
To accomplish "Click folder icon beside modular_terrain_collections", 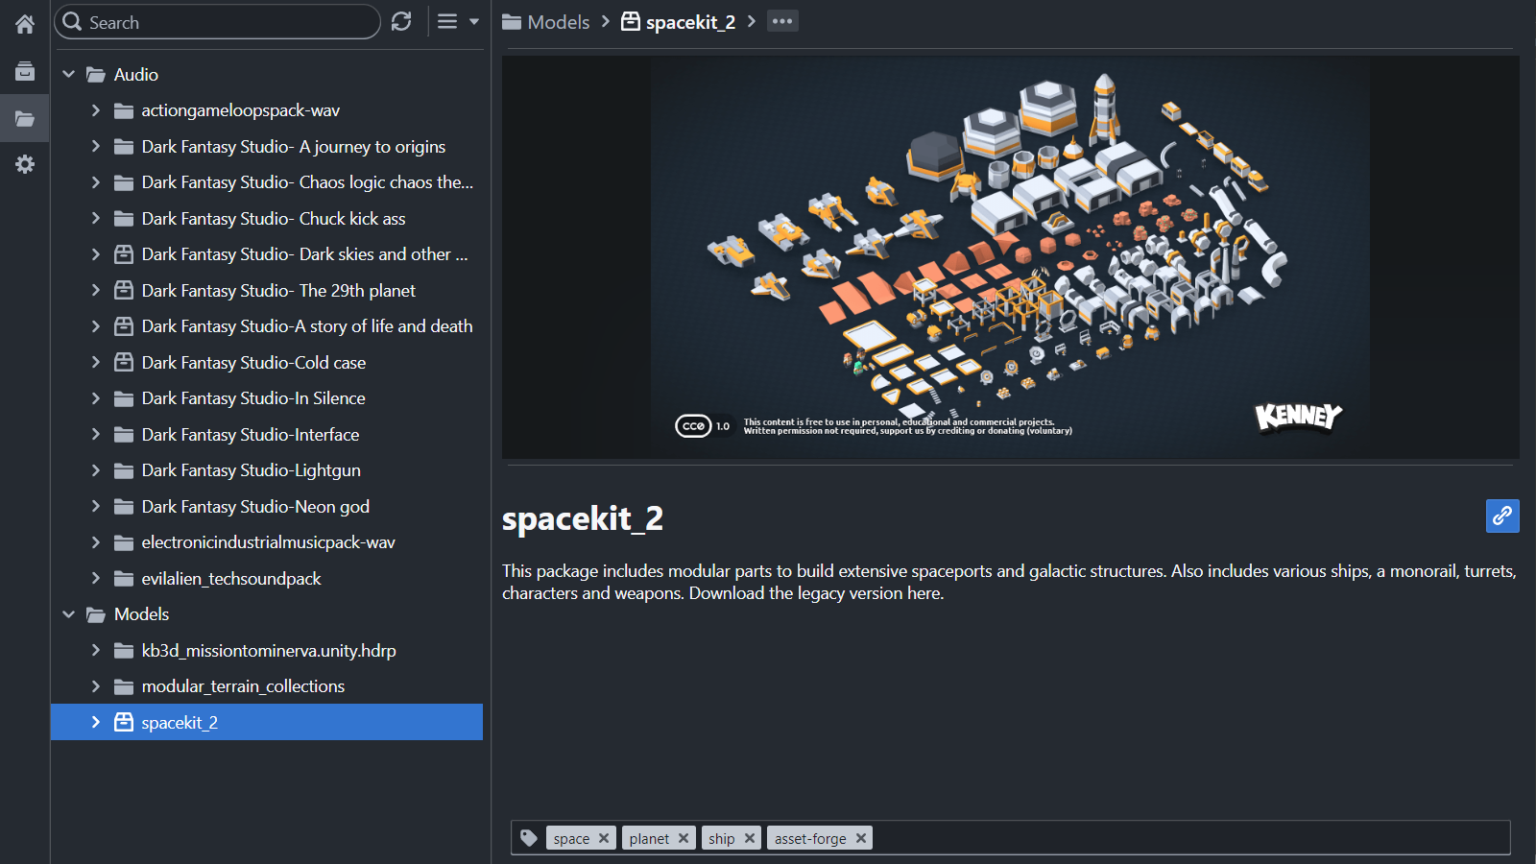I will point(124,686).
